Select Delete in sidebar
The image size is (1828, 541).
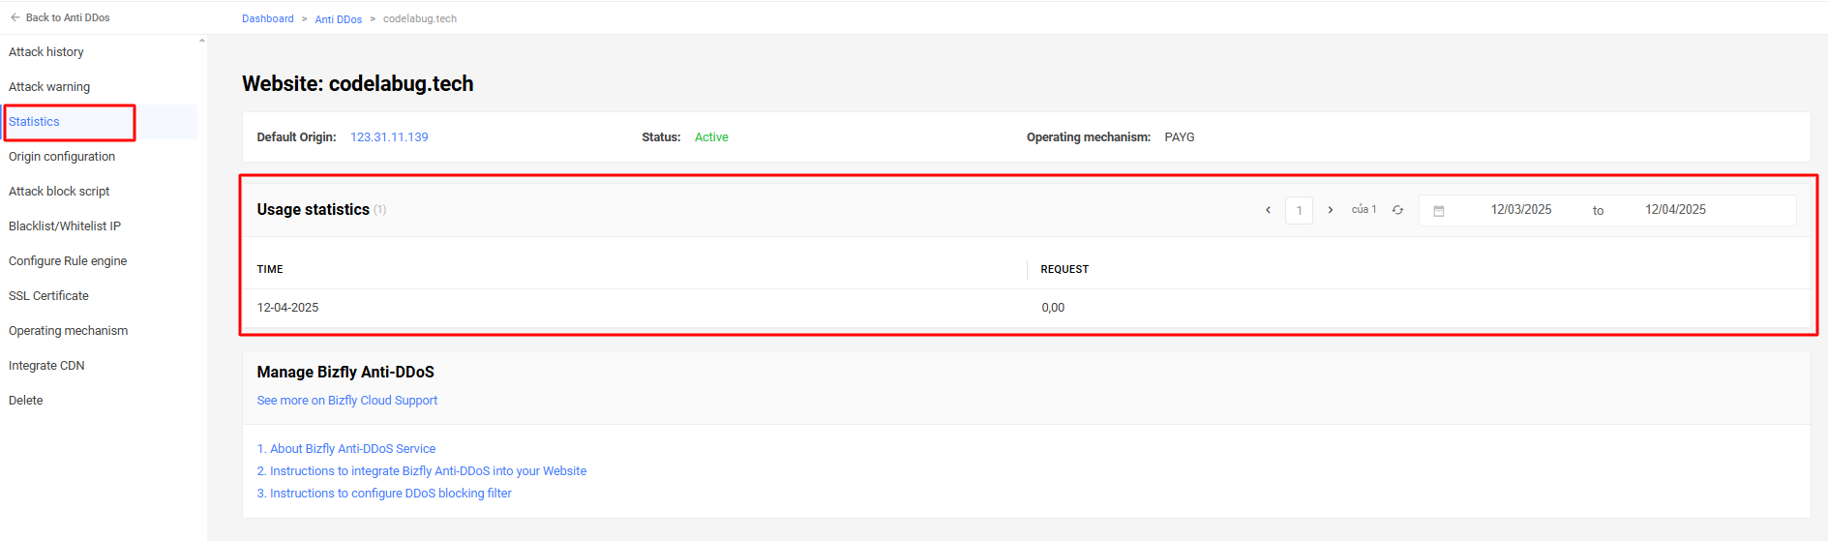[26, 401]
